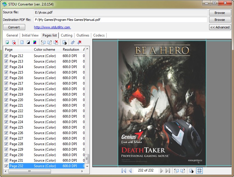Uncheck the Page 227 checkbox
The width and height of the screenshot is (234, 177).
pyautogui.click(x=6, y=138)
